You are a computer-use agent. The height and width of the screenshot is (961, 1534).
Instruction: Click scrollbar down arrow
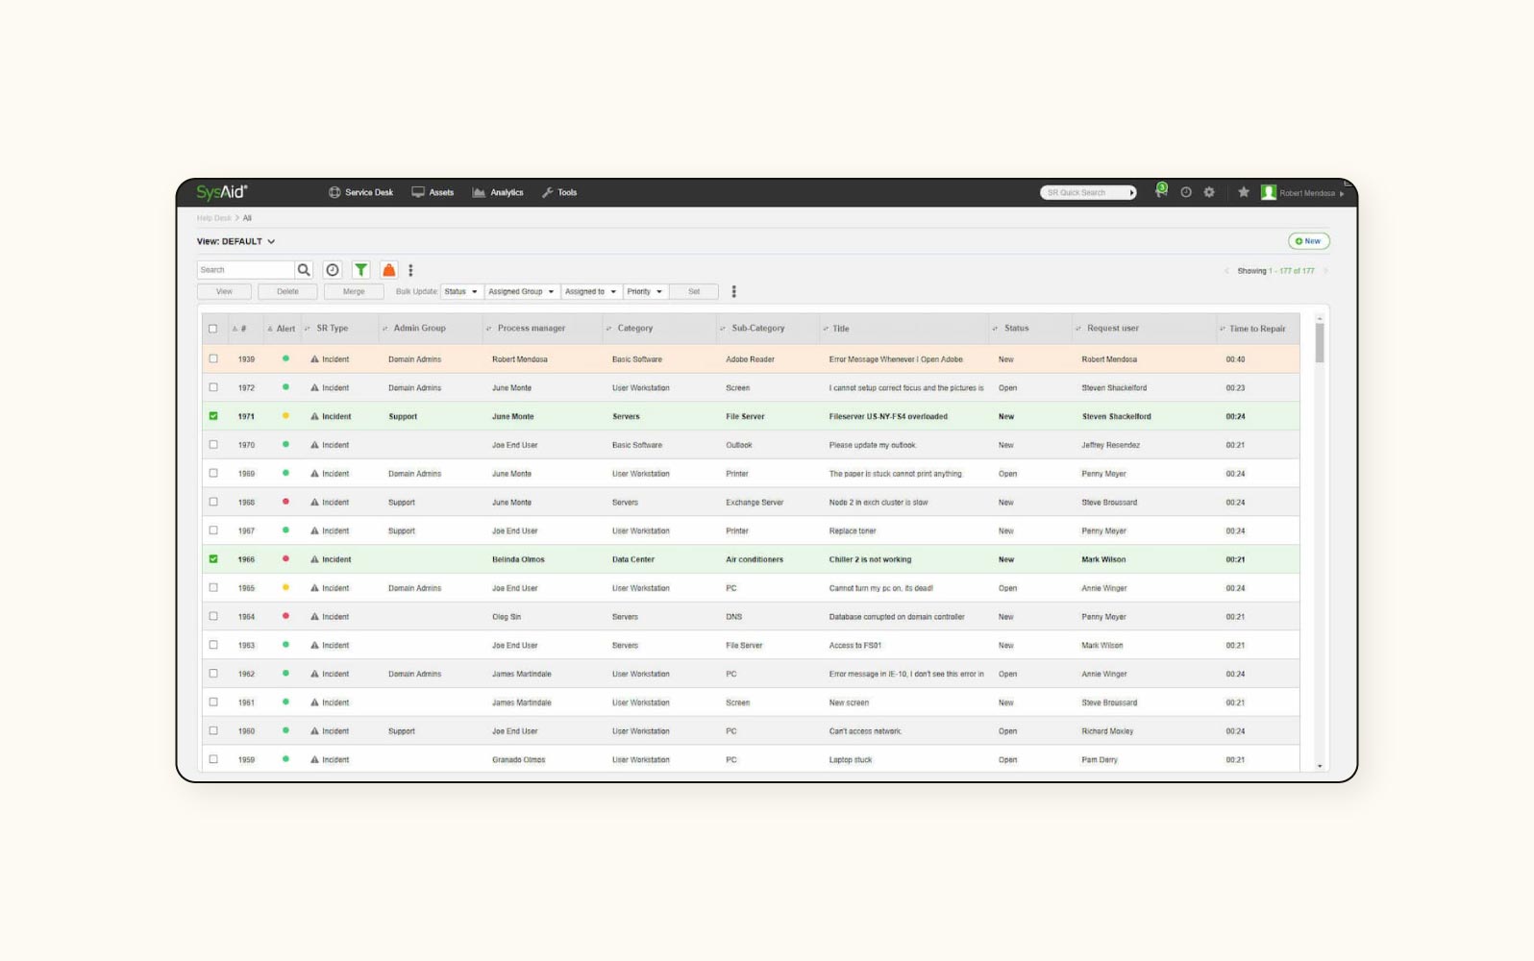[x=1320, y=766]
